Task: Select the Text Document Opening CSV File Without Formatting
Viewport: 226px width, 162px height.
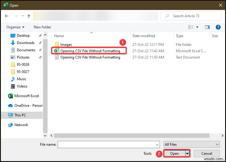Action: tap(90, 57)
